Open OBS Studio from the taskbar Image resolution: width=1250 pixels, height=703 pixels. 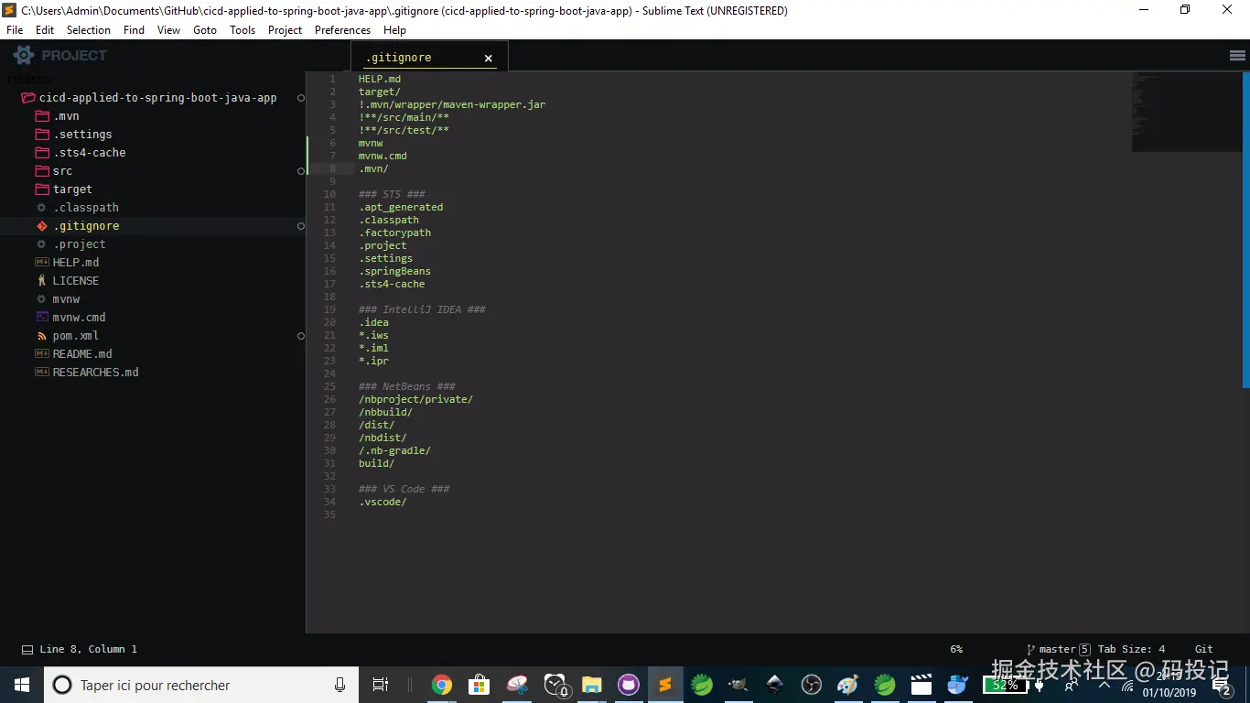(811, 685)
